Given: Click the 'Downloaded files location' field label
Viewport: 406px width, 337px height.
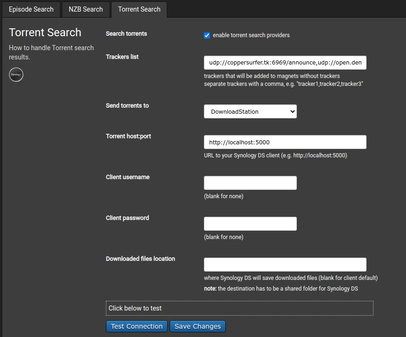Looking at the screenshot, I should [140, 259].
